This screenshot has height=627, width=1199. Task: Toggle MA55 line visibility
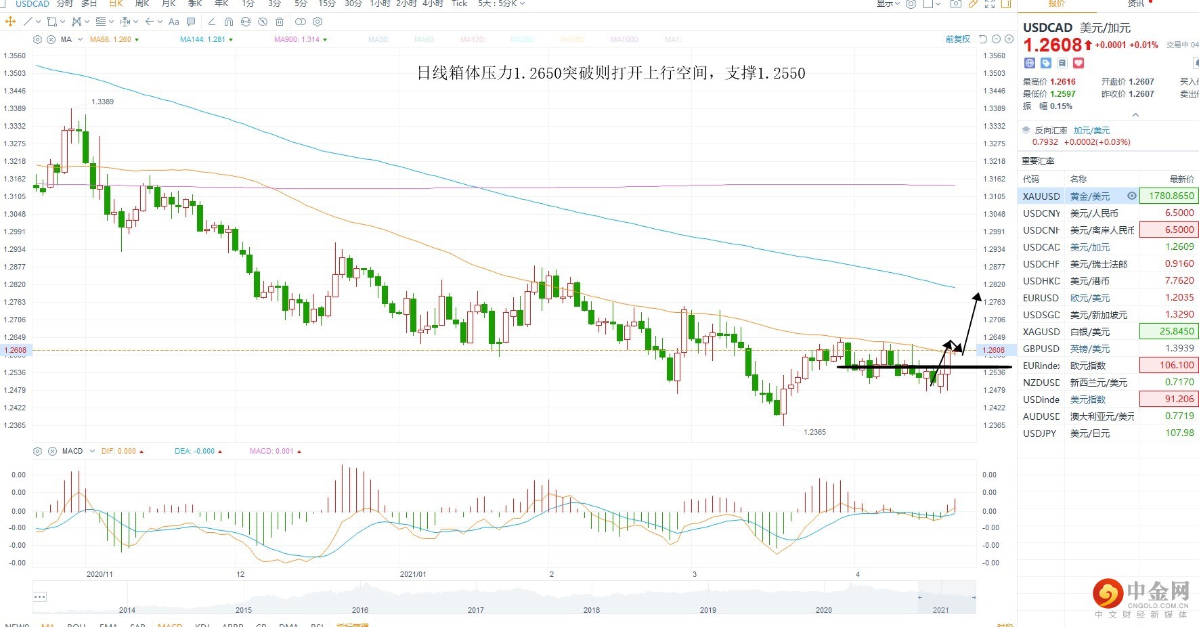114,39
